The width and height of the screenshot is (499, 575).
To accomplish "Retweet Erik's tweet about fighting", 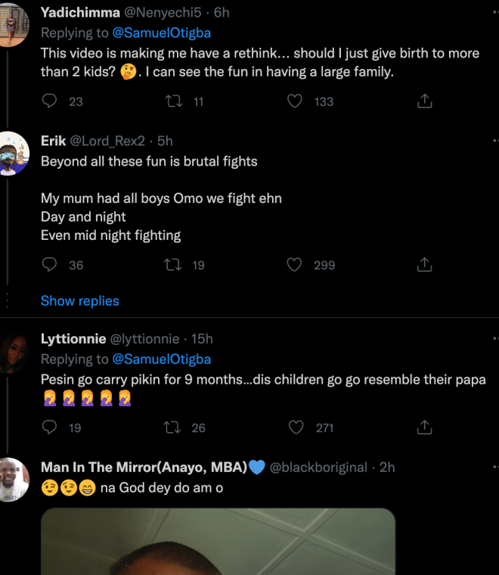I will coord(174,265).
